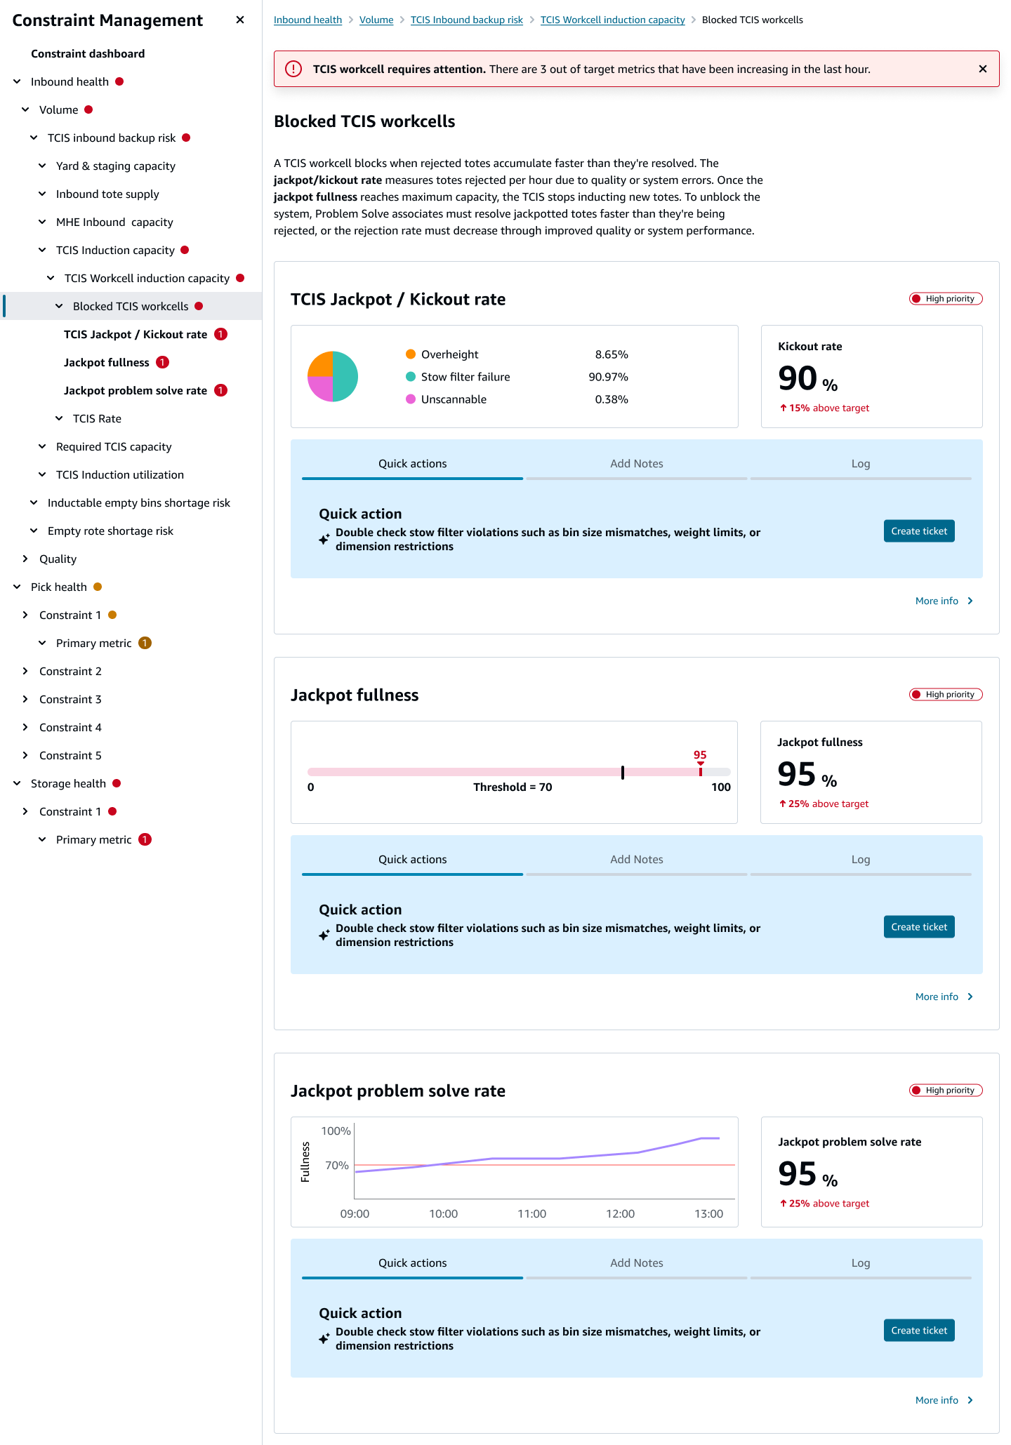Image resolution: width=1011 pixels, height=1445 pixels.
Task: Select Jackpot fullness in sidebar tree
Action: [x=107, y=362]
